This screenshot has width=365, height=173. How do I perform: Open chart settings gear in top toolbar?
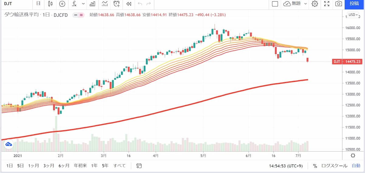[x=315, y=4]
